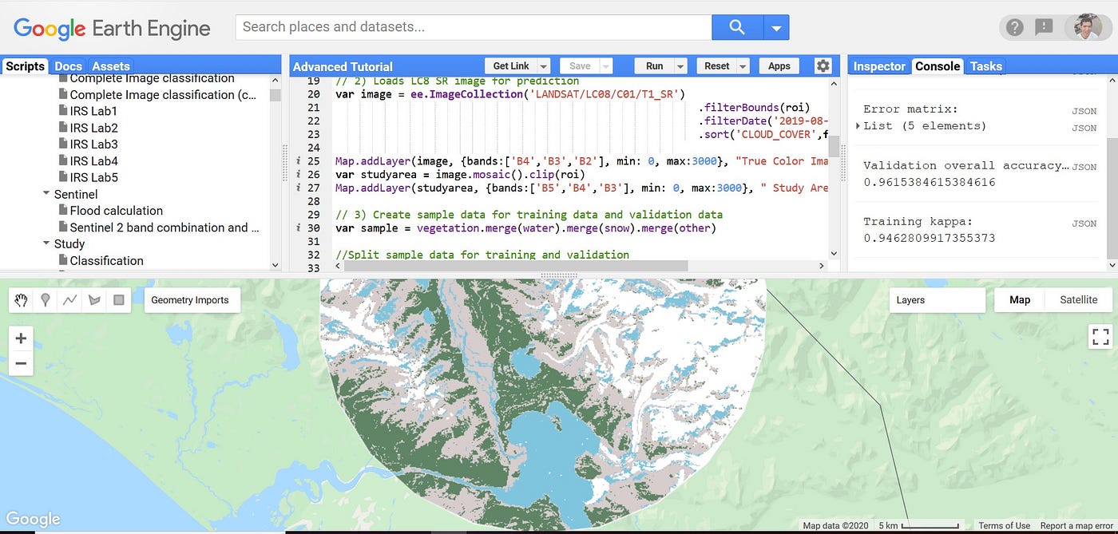The width and height of the screenshot is (1118, 534).
Task: Open the feedback icon near profile avatar
Action: 1043,27
